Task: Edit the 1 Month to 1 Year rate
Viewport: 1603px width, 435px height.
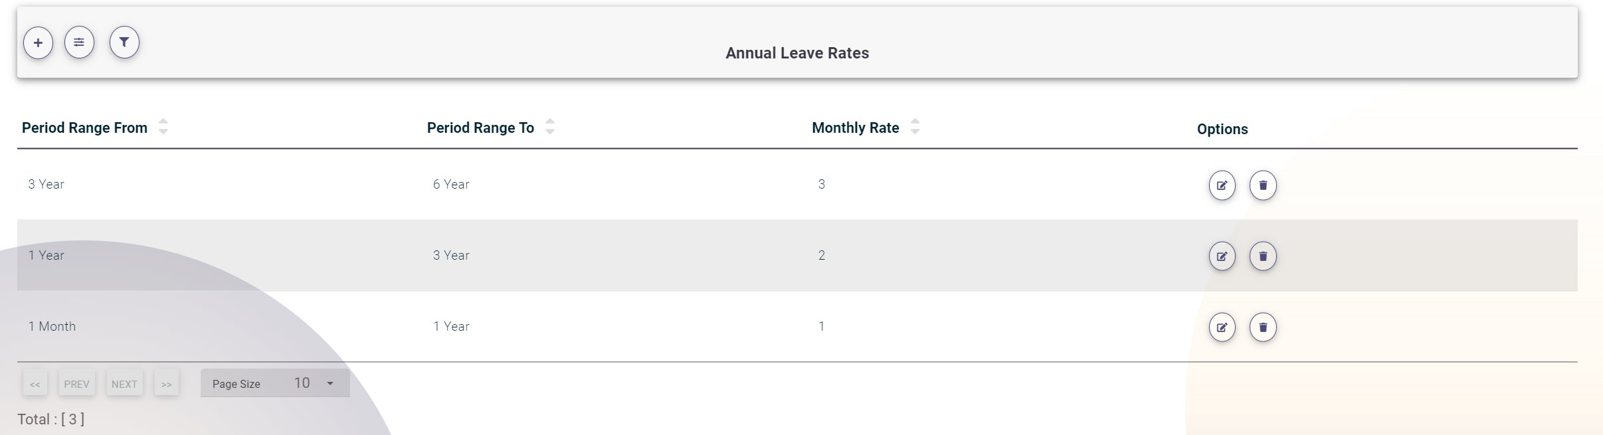Action: (1221, 327)
